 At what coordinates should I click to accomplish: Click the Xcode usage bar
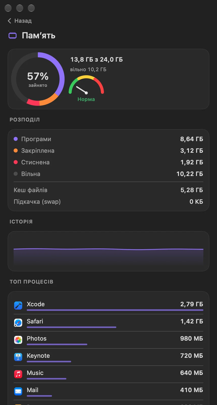pyautogui.click(x=115, y=310)
